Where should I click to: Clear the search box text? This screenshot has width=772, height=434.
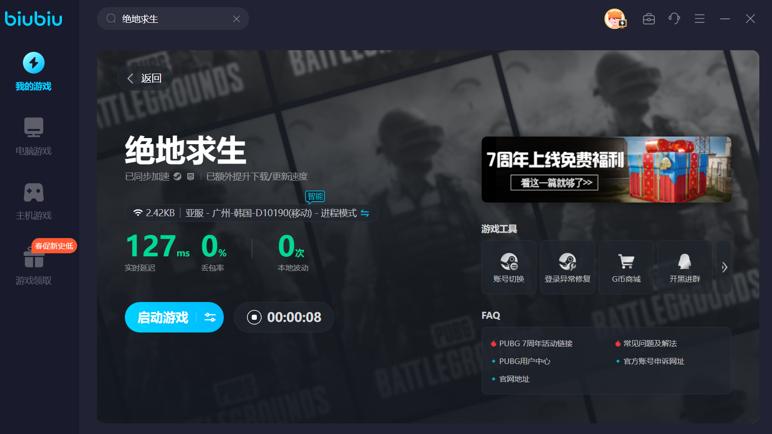(237, 19)
